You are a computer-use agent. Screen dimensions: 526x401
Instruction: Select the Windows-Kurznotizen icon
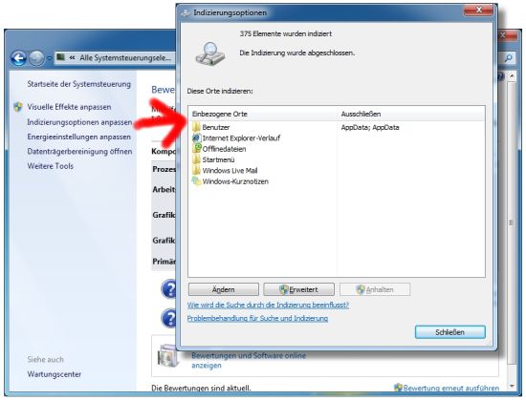pos(196,181)
